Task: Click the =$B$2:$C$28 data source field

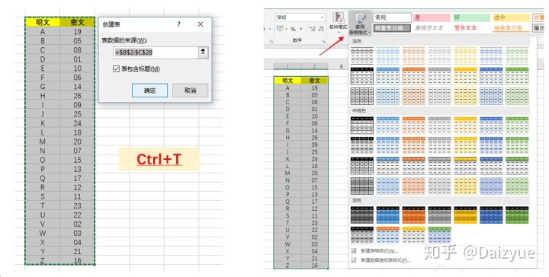Action: [x=156, y=53]
